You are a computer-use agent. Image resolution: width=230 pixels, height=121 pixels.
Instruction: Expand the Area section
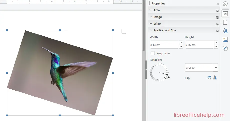click(x=157, y=10)
